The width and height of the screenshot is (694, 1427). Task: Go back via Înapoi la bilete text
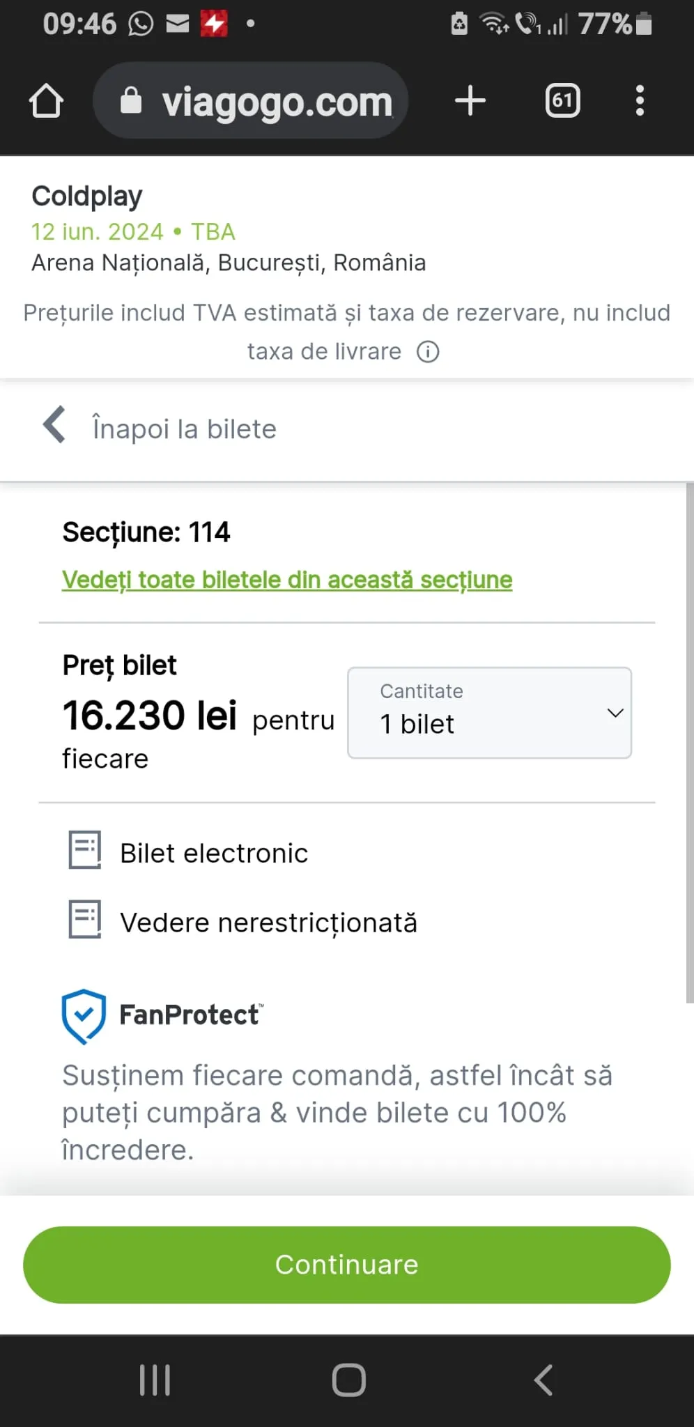pyautogui.click(x=185, y=429)
